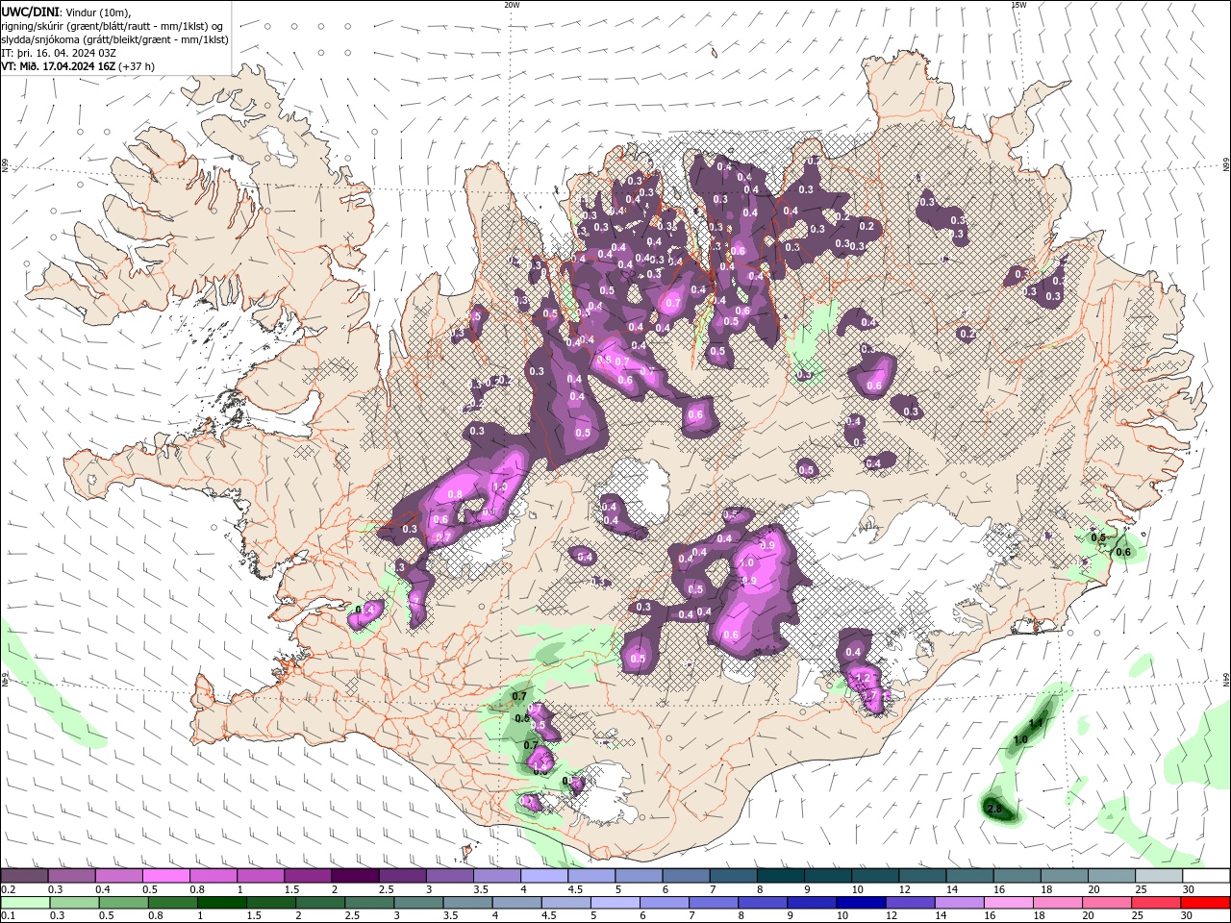This screenshot has height=923, width=1231.
Task: Click rain scale swatch between 1 and 1.5
Action: (x=223, y=903)
